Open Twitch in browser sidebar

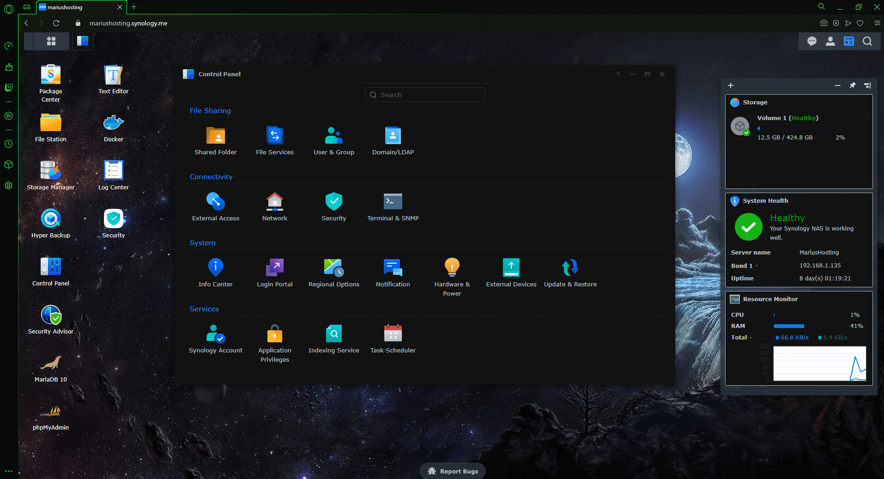[8, 87]
